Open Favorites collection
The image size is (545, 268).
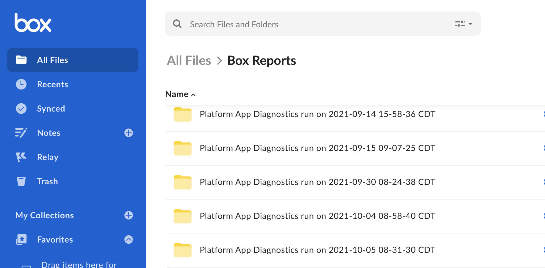55,240
